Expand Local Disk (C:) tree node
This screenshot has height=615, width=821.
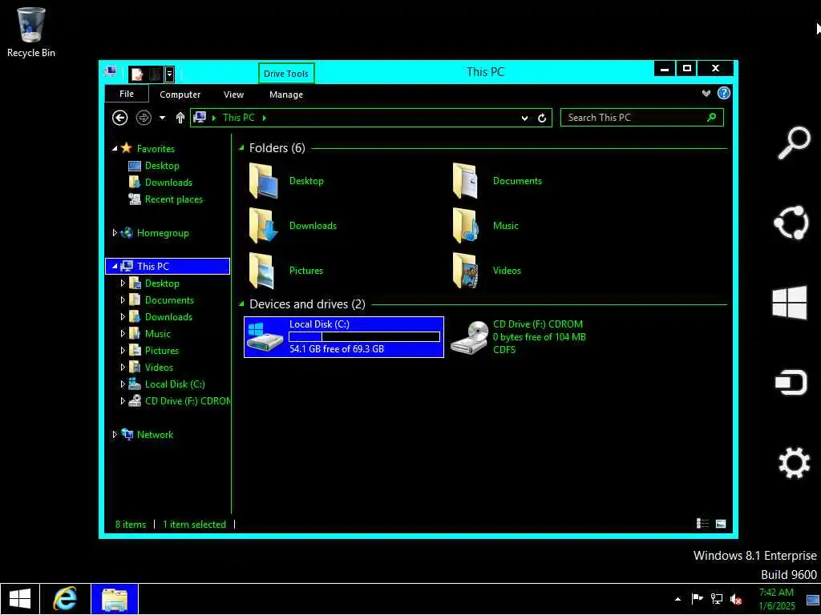tap(123, 384)
